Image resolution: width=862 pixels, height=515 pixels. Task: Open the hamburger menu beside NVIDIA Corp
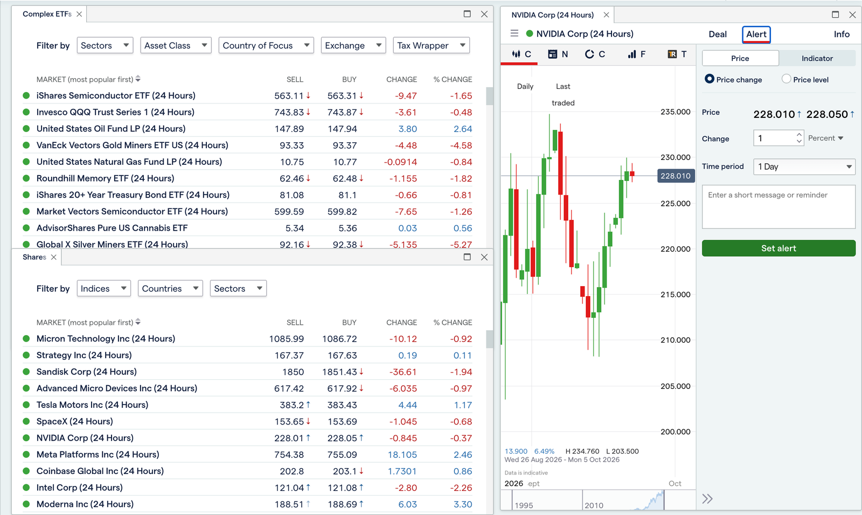515,33
